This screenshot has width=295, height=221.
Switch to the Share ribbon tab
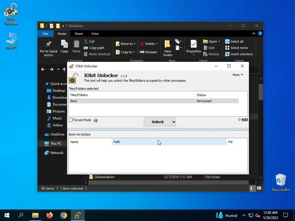(79, 34)
